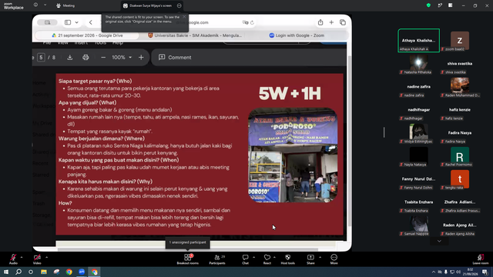
Task: Expand the chevron next to browser sidebar icon
Action: (x=77, y=22)
